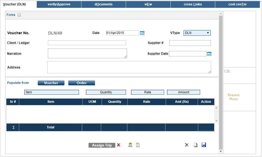Toggle the Forex checkbox
The width and height of the screenshot is (262, 157).
[x=19, y=15]
